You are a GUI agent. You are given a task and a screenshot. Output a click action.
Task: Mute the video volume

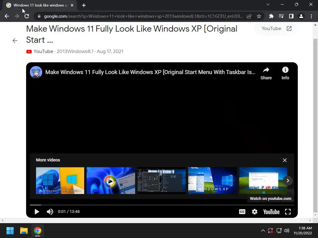(x=50, y=212)
